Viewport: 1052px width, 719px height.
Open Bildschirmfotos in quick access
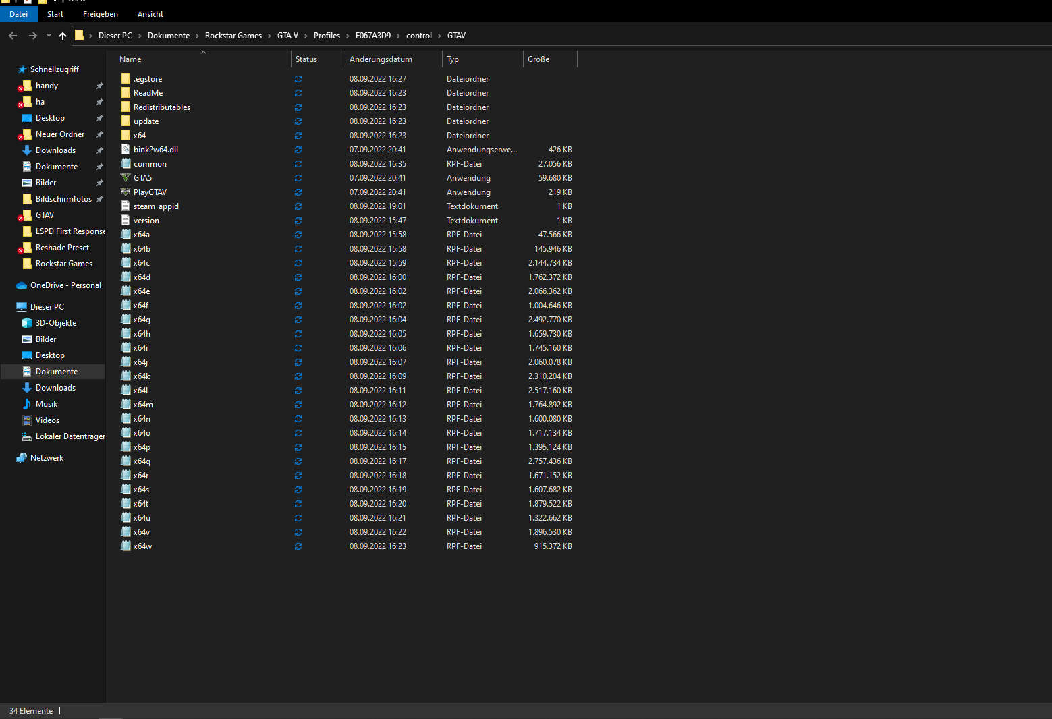tap(63, 199)
